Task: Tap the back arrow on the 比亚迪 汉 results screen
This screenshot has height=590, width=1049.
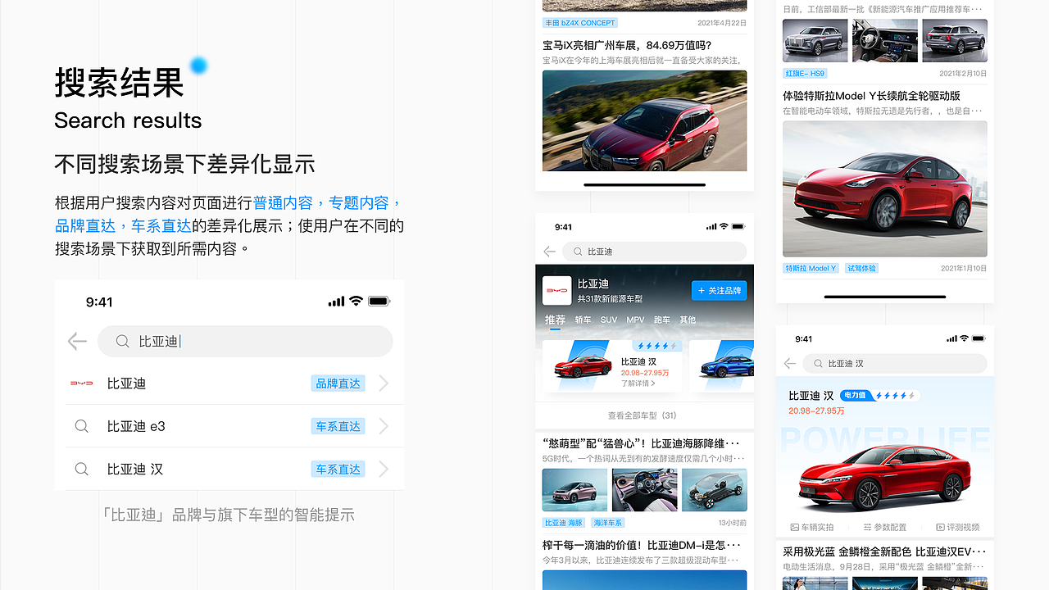Action: click(x=790, y=363)
